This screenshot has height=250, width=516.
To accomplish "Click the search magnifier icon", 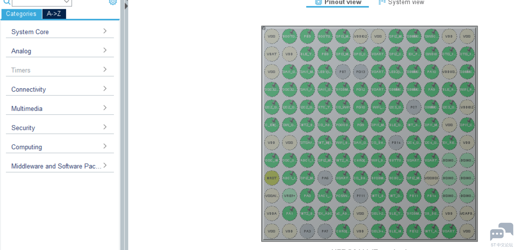I will [x=7, y=2].
